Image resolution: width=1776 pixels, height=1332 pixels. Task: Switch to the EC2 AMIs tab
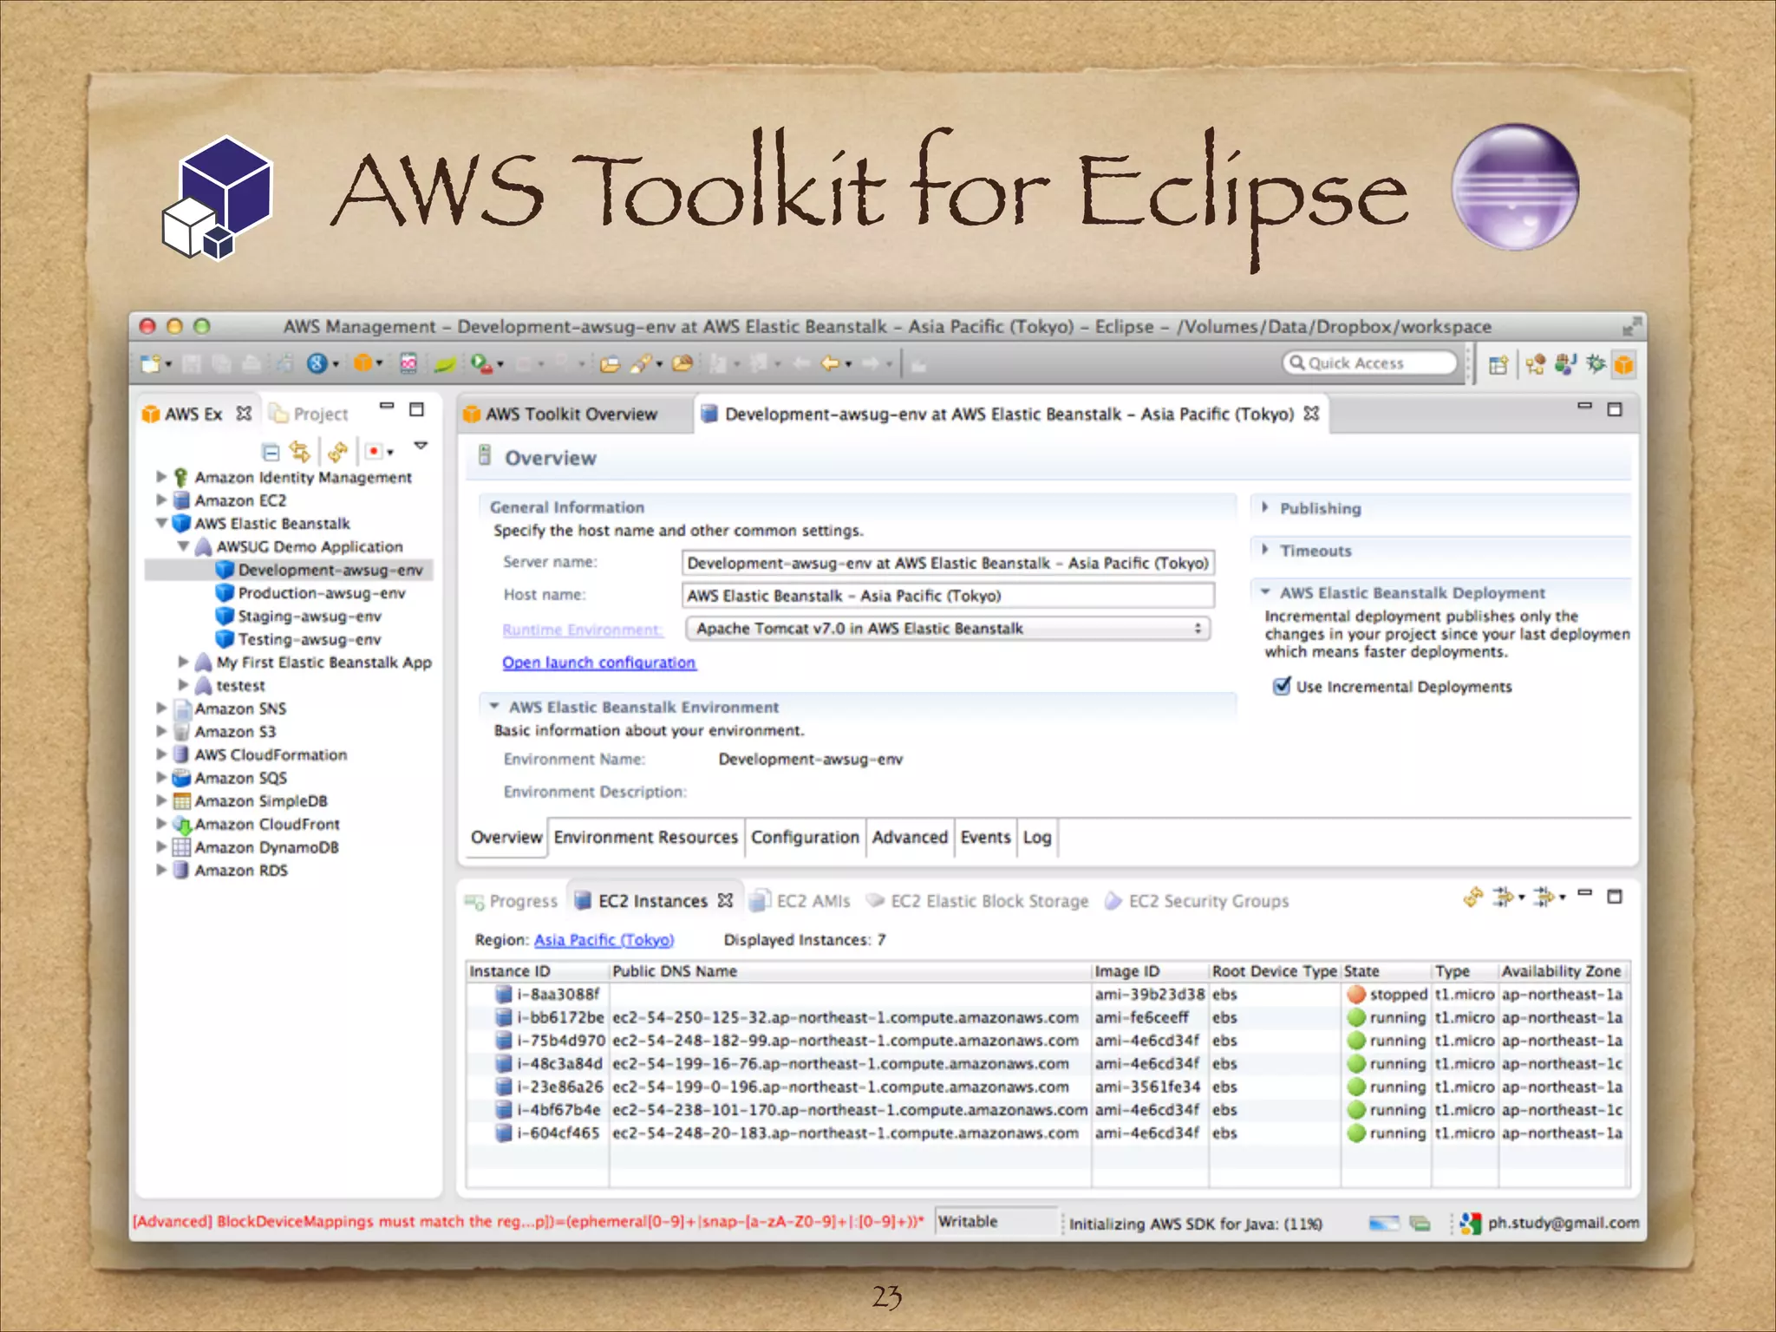click(x=800, y=901)
